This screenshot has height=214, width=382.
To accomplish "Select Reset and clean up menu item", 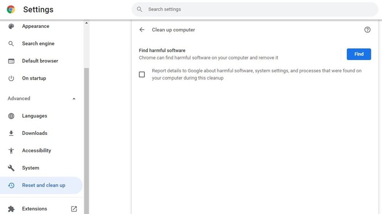I will (43, 185).
